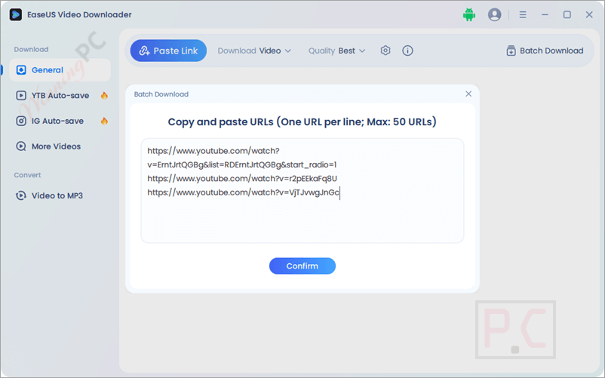Click the flame icon next to IG Auto-save
The height and width of the screenshot is (378, 605).
point(104,121)
